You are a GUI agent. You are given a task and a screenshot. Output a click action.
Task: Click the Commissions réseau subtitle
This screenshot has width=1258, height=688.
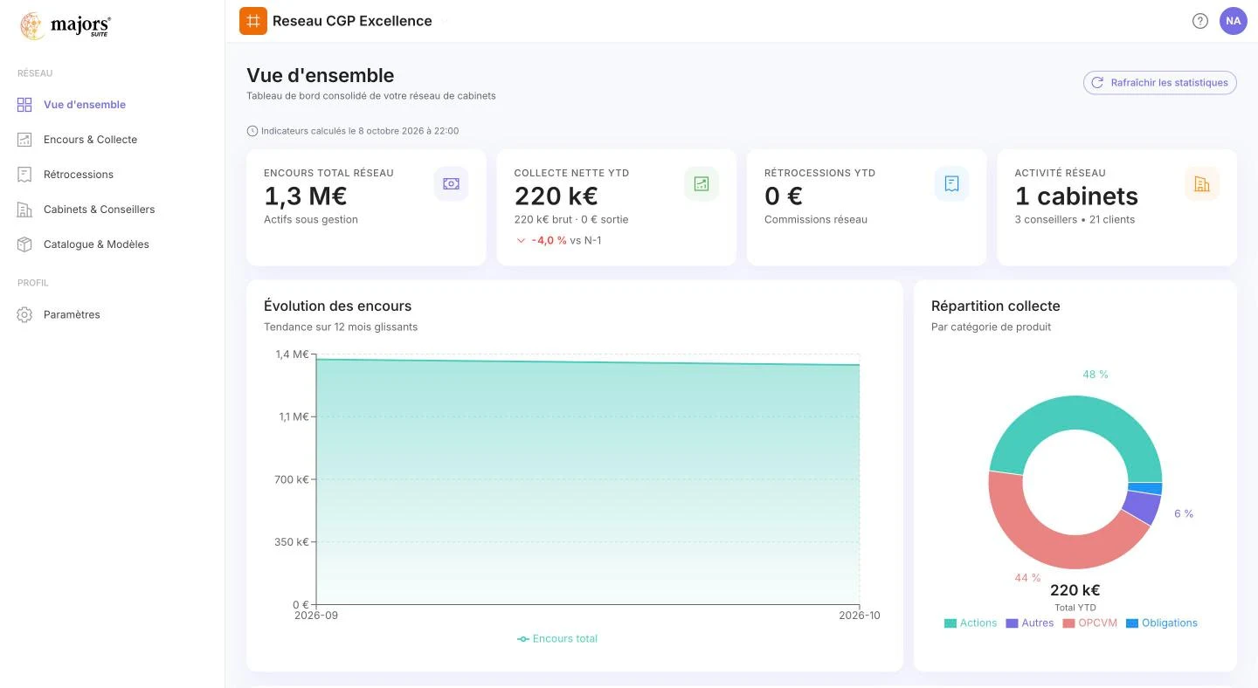tap(816, 220)
